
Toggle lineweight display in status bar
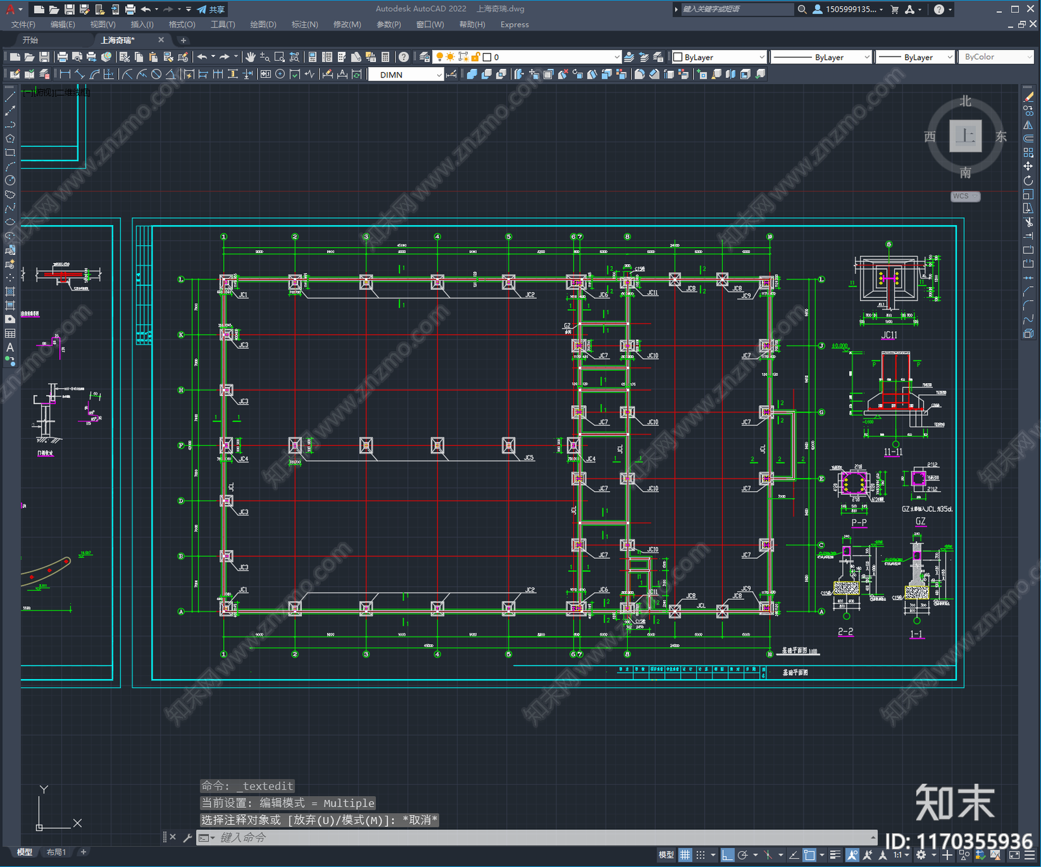pos(836,855)
